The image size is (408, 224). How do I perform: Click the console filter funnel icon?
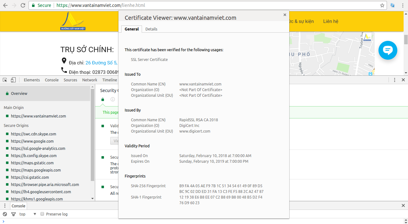point(14,214)
